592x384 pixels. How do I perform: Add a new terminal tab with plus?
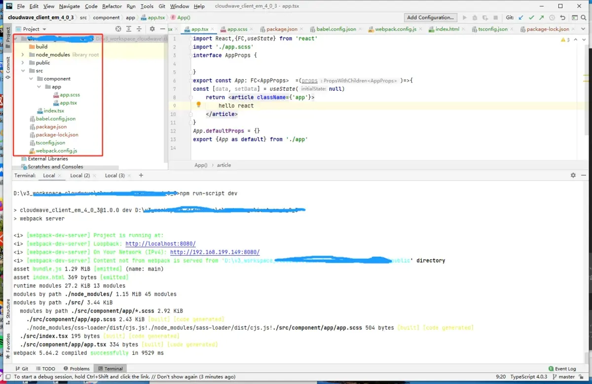click(141, 175)
